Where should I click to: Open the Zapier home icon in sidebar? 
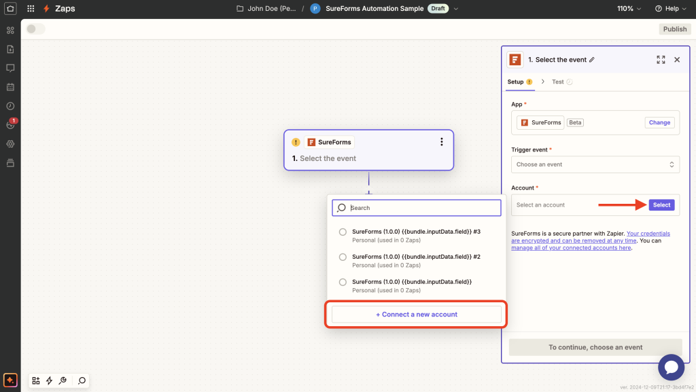click(10, 8)
